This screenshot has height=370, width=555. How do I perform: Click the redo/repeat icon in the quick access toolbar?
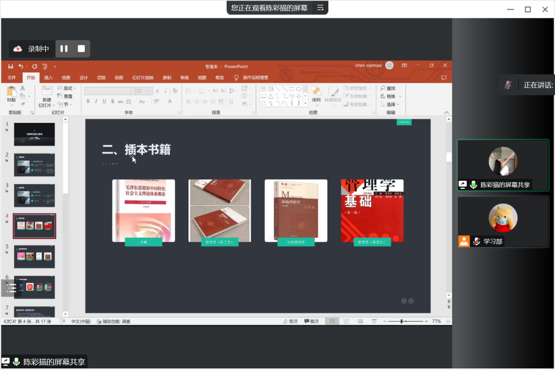[34, 66]
